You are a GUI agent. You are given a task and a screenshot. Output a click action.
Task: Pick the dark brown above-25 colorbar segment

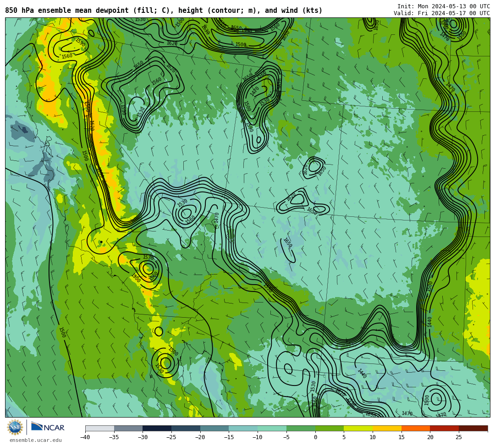coord(473,428)
